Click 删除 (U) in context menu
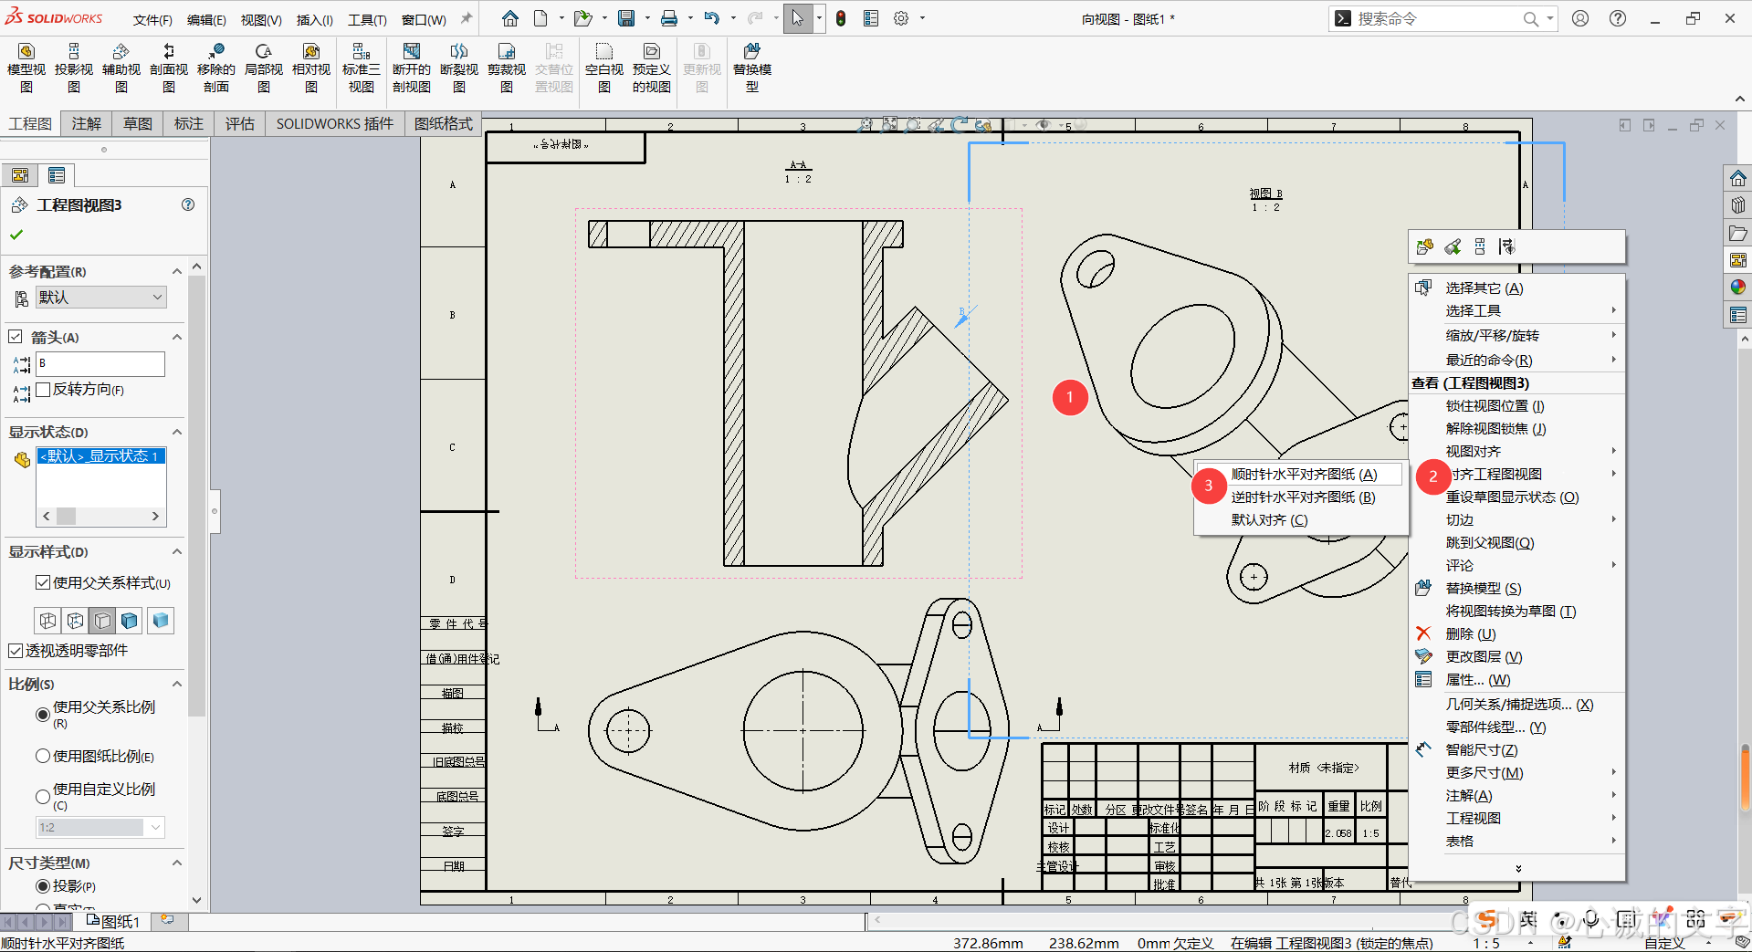Screen dimensions: 1752x952 click(x=1470, y=634)
